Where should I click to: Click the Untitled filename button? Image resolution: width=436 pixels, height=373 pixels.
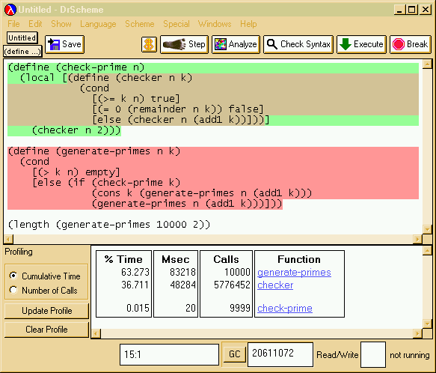click(22, 37)
